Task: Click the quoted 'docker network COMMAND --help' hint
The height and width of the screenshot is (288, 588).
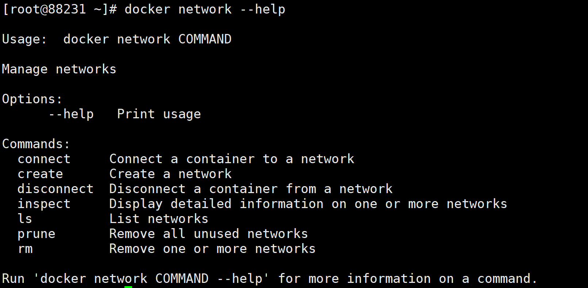Action: pos(151,279)
